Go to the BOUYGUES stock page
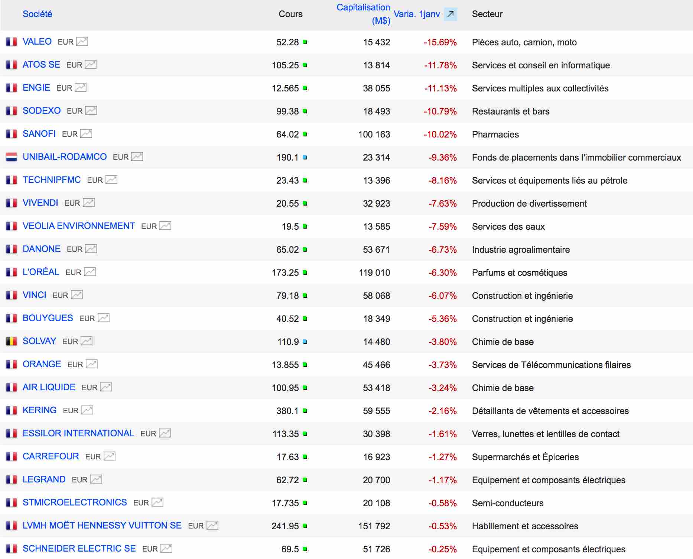 pyautogui.click(x=48, y=318)
